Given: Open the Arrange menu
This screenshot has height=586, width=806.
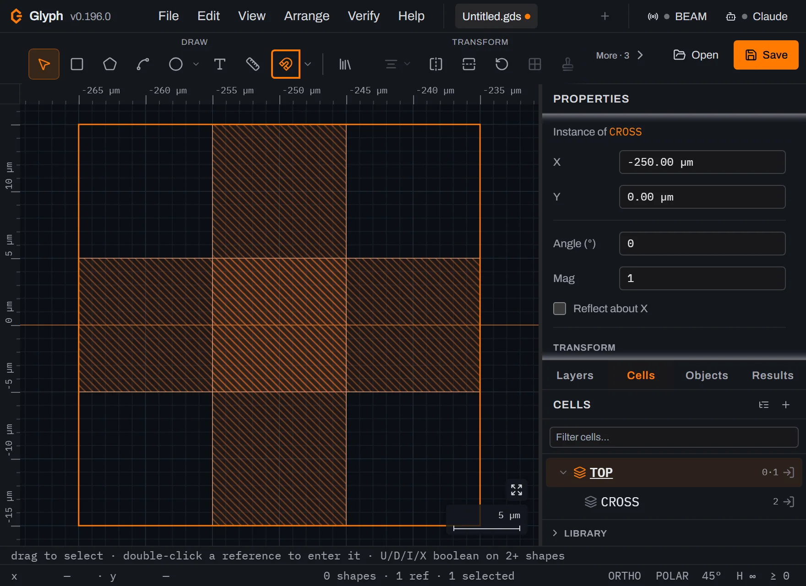Looking at the screenshot, I should point(307,16).
